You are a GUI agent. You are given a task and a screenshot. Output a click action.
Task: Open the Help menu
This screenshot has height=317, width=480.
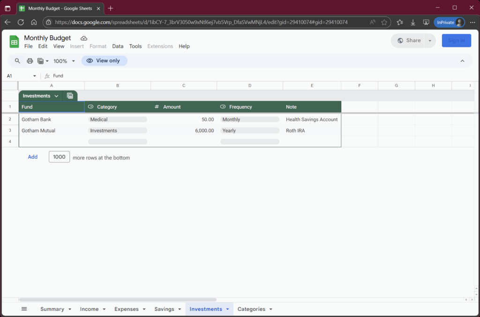point(184,46)
